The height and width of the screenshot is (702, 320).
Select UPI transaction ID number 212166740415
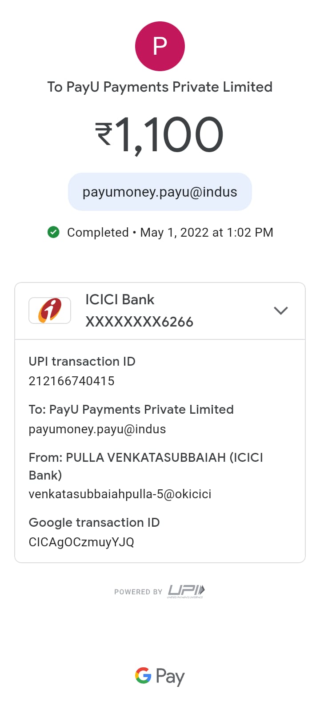click(x=72, y=381)
